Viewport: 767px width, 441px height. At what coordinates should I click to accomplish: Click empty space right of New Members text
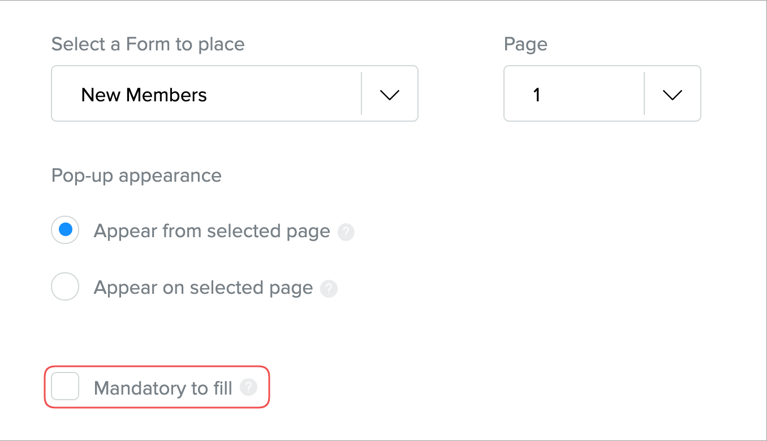283,95
